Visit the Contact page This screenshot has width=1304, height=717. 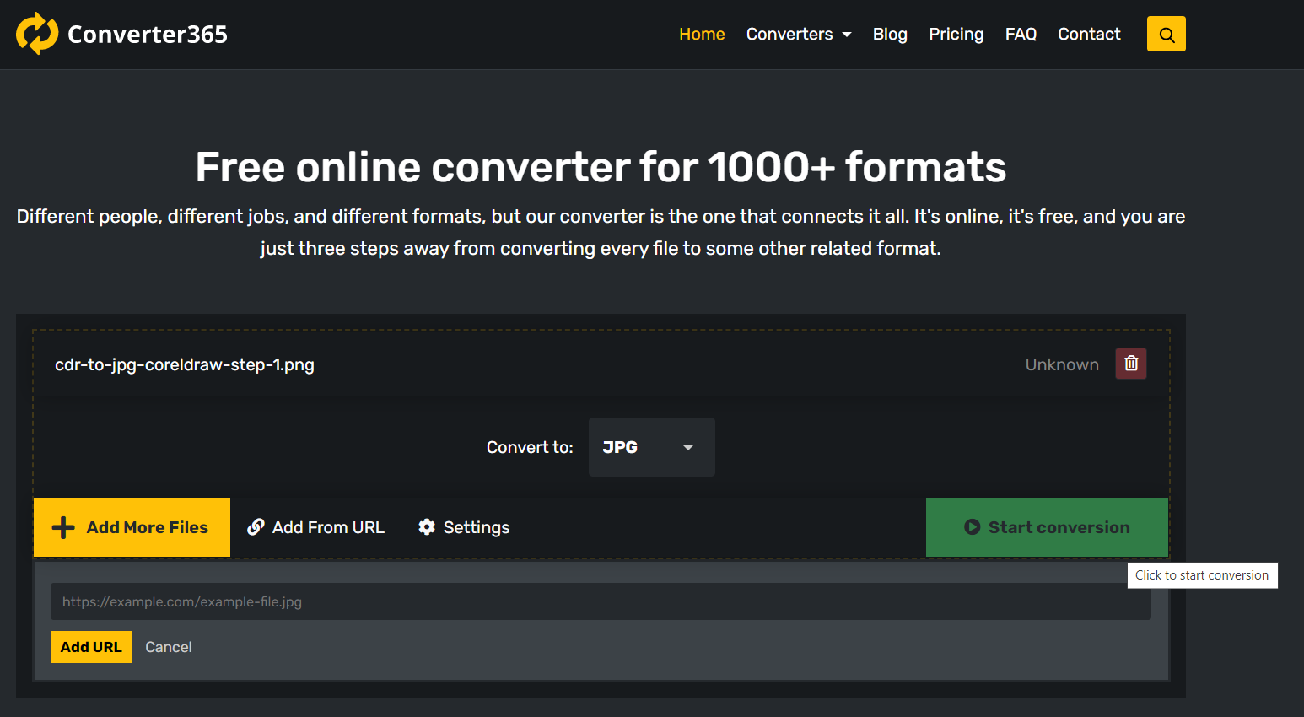[x=1089, y=34]
